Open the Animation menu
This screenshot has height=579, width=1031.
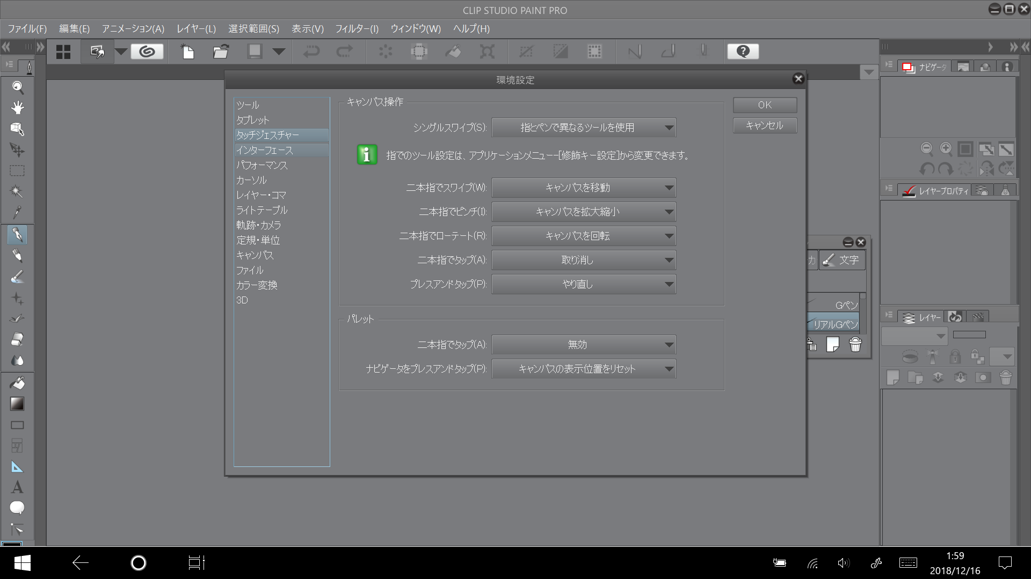[x=133, y=29]
